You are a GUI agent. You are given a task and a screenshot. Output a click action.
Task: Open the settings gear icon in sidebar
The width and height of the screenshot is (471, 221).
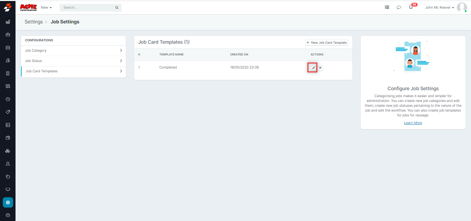(8, 202)
